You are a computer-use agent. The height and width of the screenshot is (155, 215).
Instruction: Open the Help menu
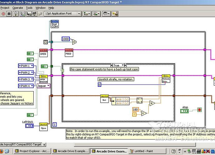[x=51, y=8]
